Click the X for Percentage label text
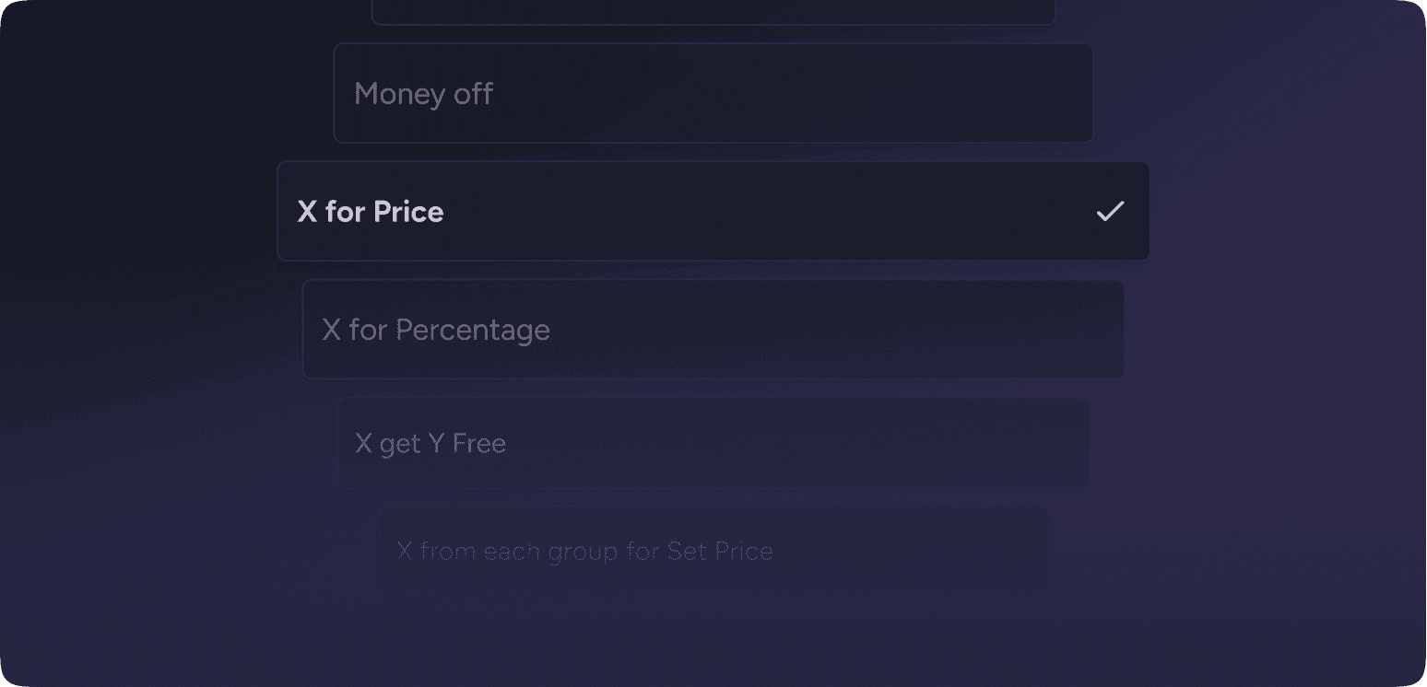The width and height of the screenshot is (1427, 687). click(x=435, y=329)
